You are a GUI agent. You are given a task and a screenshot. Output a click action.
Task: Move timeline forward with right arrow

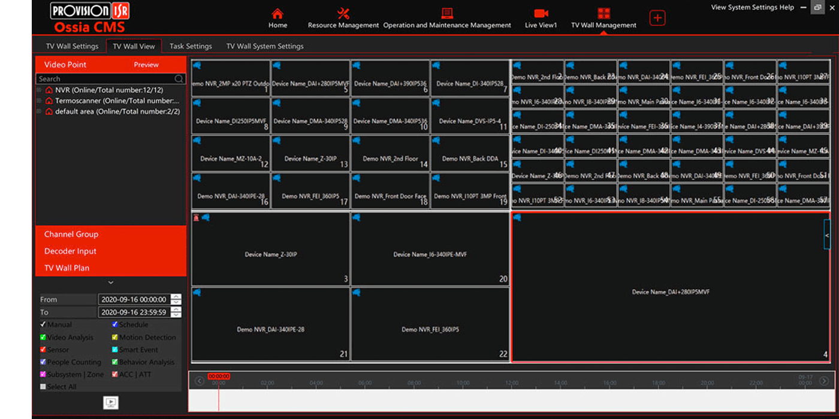tap(824, 381)
